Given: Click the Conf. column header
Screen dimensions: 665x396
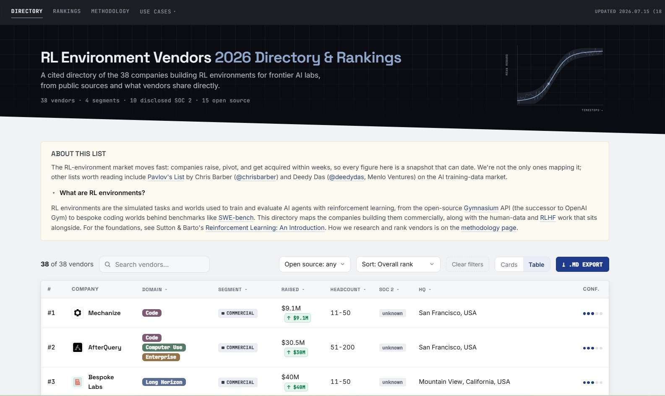Looking at the screenshot, I should tap(591, 289).
